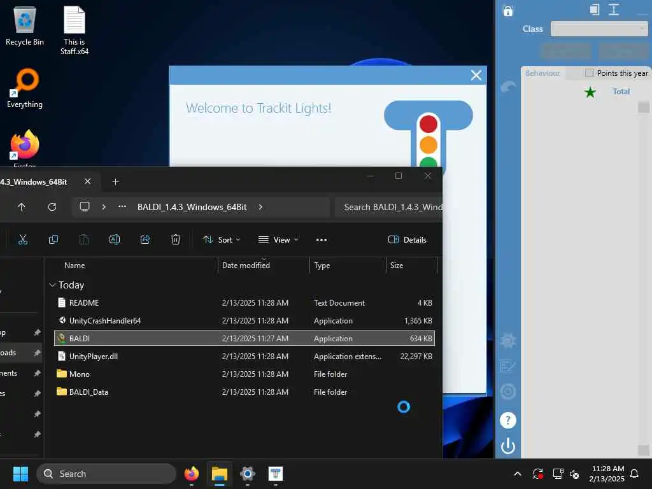Click the Copy icon in Explorer toolbar
This screenshot has width=652, height=489.
click(53, 239)
